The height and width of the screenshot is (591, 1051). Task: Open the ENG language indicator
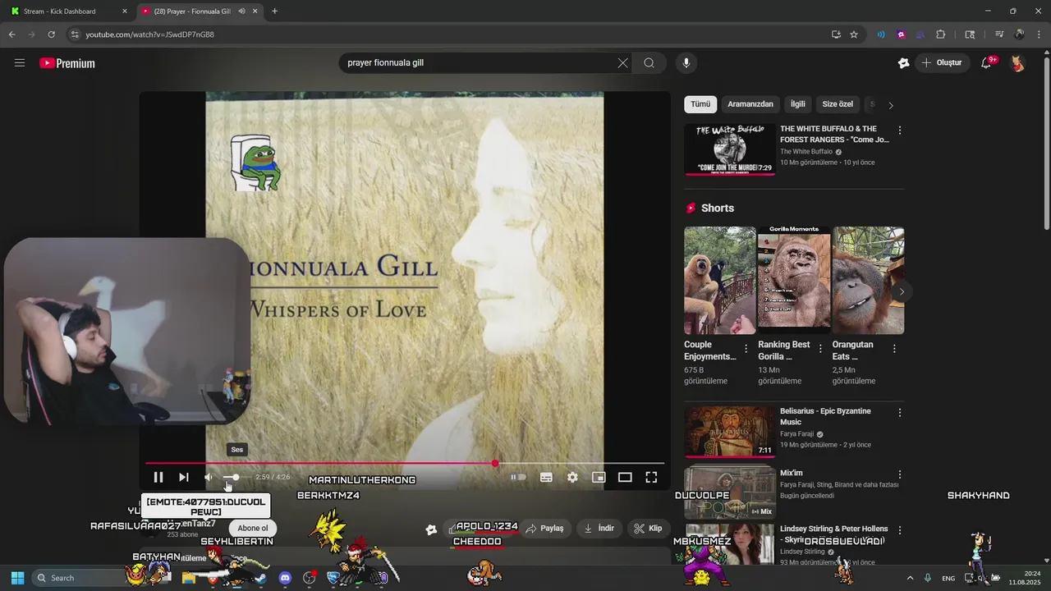coord(948,578)
